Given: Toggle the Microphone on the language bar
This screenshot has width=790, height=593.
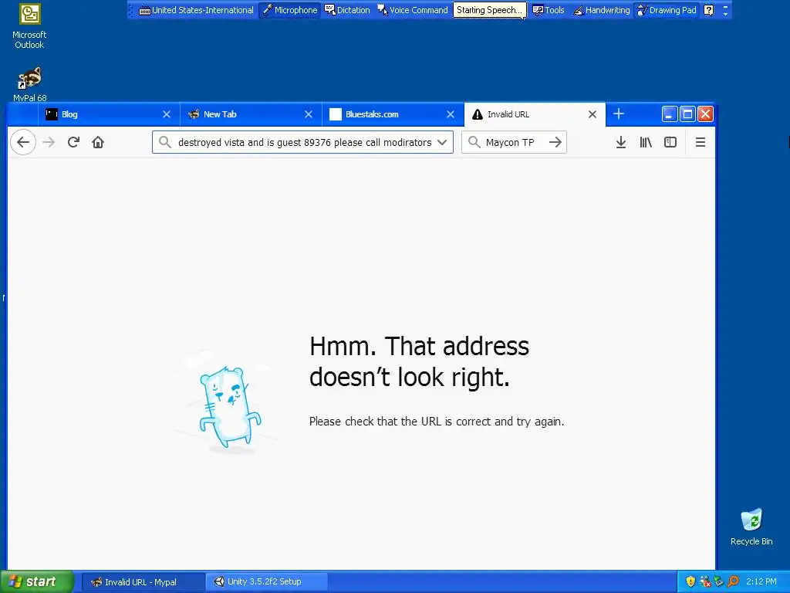Looking at the screenshot, I should point(290,10).
